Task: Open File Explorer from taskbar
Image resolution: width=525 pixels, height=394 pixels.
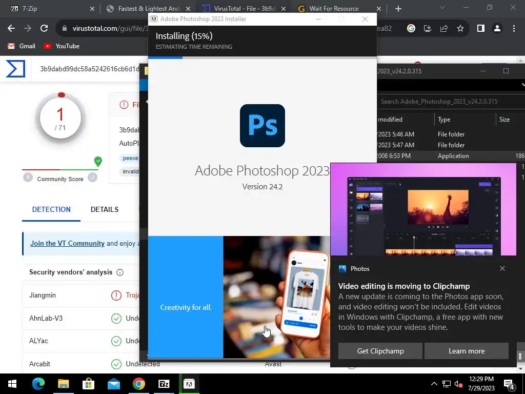Action: pos(63,384)
